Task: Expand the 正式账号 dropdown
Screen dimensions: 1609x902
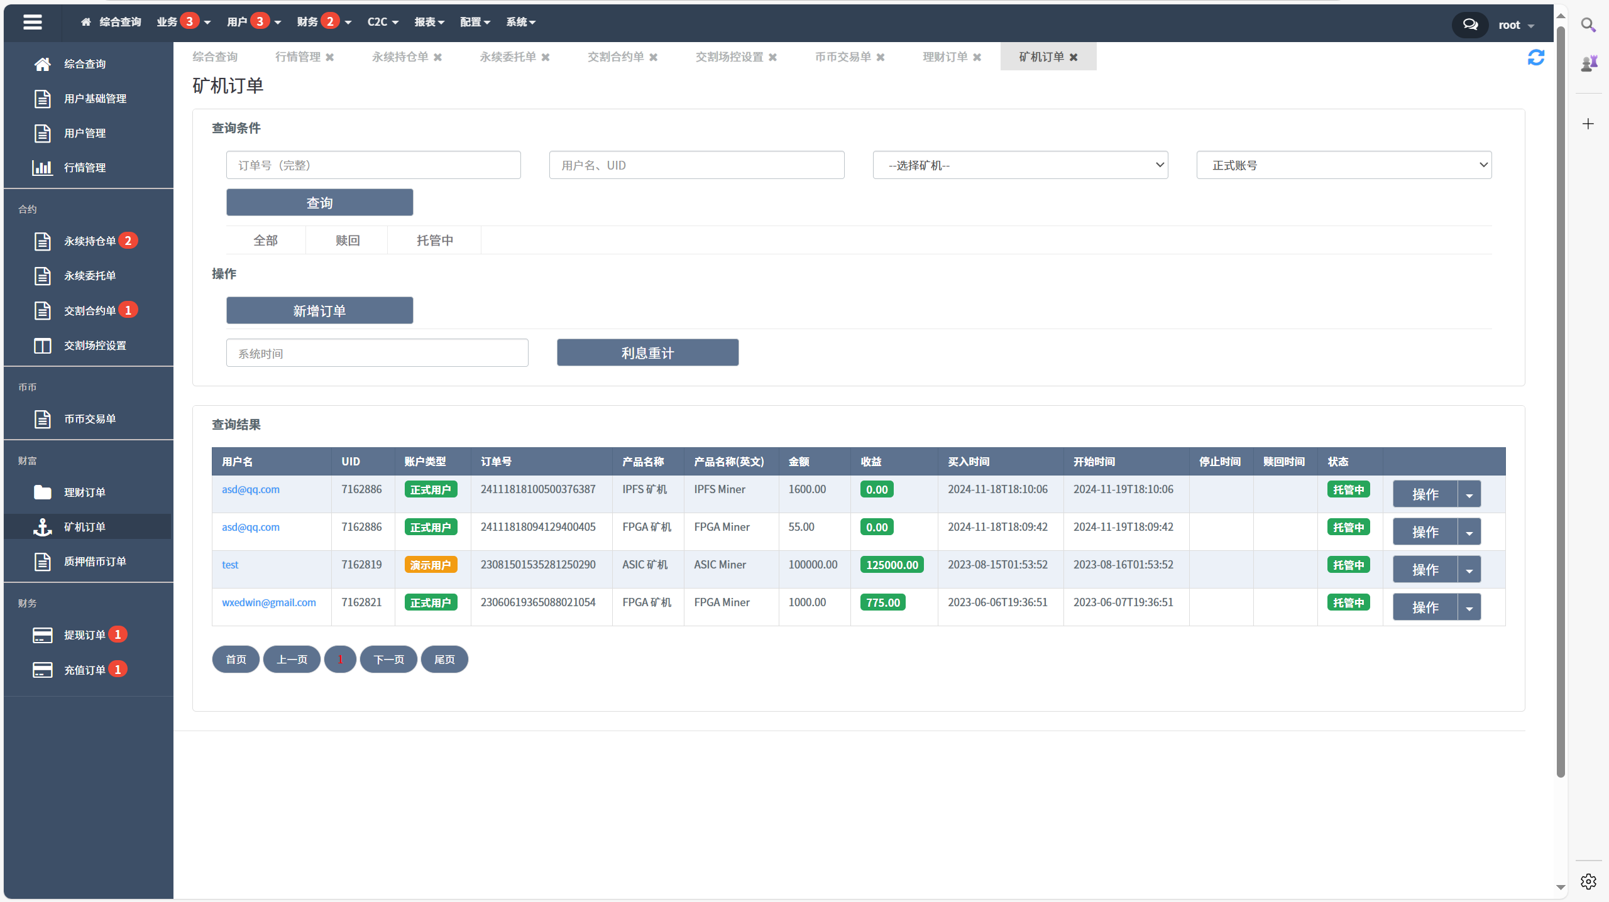Action: (x=1343, y=166)
